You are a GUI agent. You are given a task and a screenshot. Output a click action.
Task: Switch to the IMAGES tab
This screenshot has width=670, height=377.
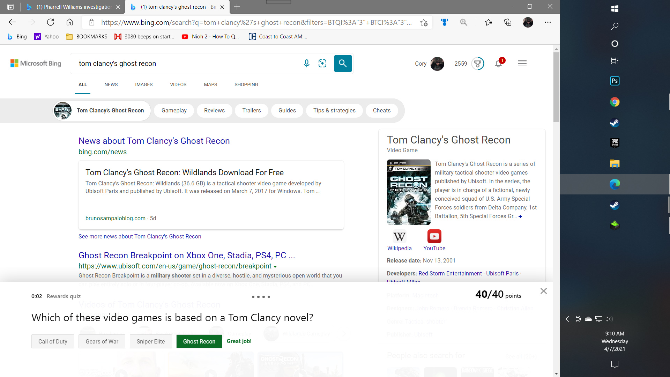coord(144,84)
